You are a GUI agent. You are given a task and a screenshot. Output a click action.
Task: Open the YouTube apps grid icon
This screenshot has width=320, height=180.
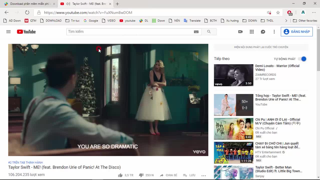coord(252,32)
